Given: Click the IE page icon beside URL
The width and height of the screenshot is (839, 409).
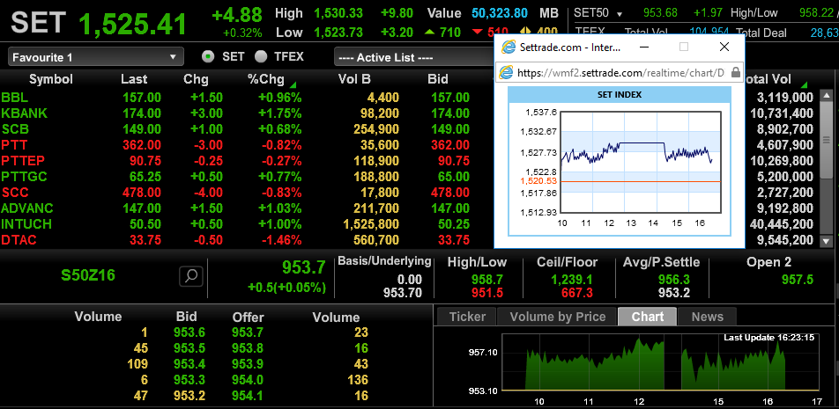Looking at the screenshot, I should [x=505, y=72].
